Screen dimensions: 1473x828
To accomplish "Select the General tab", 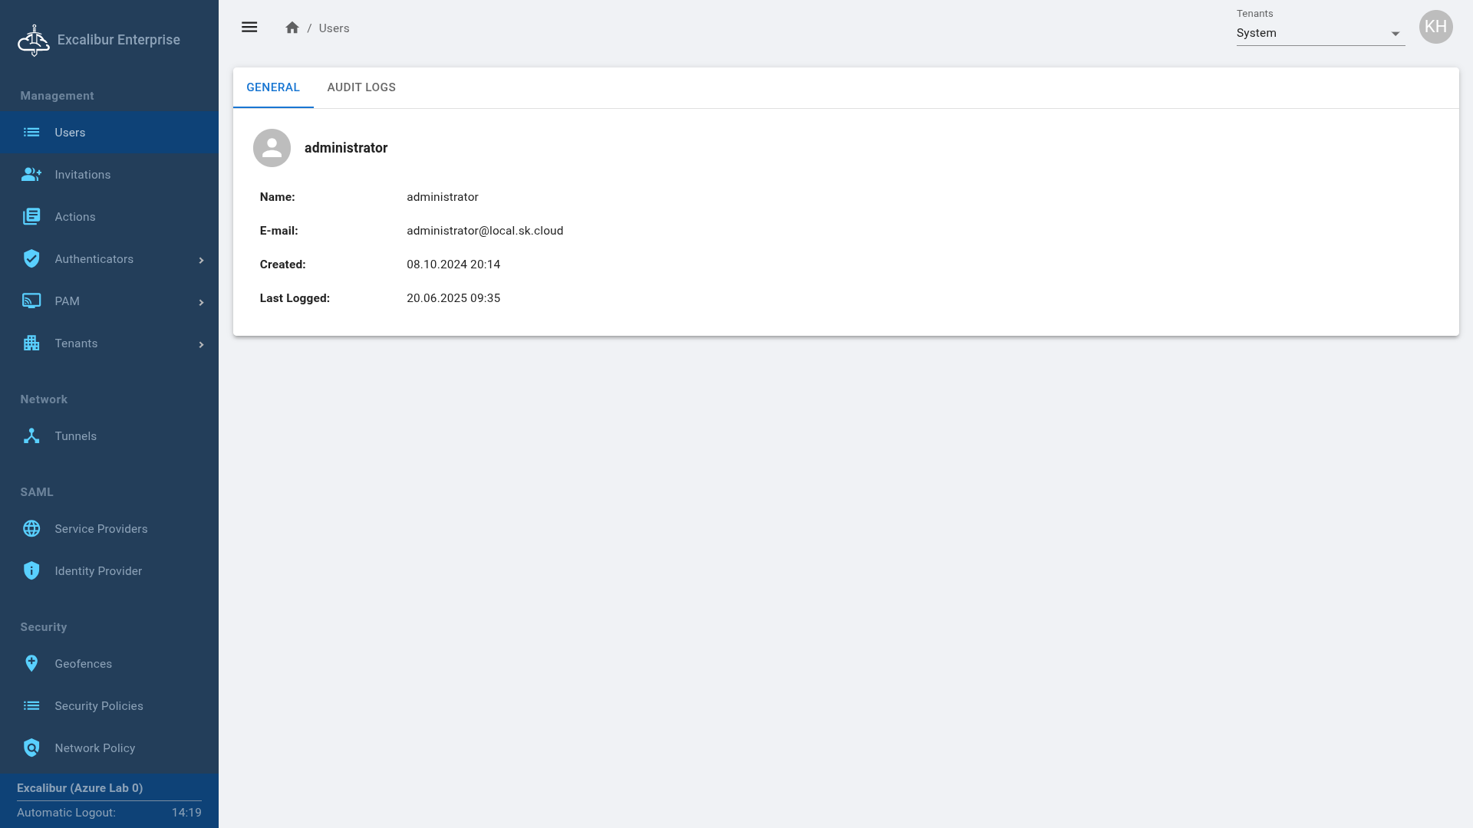I will tap(273, 87).
